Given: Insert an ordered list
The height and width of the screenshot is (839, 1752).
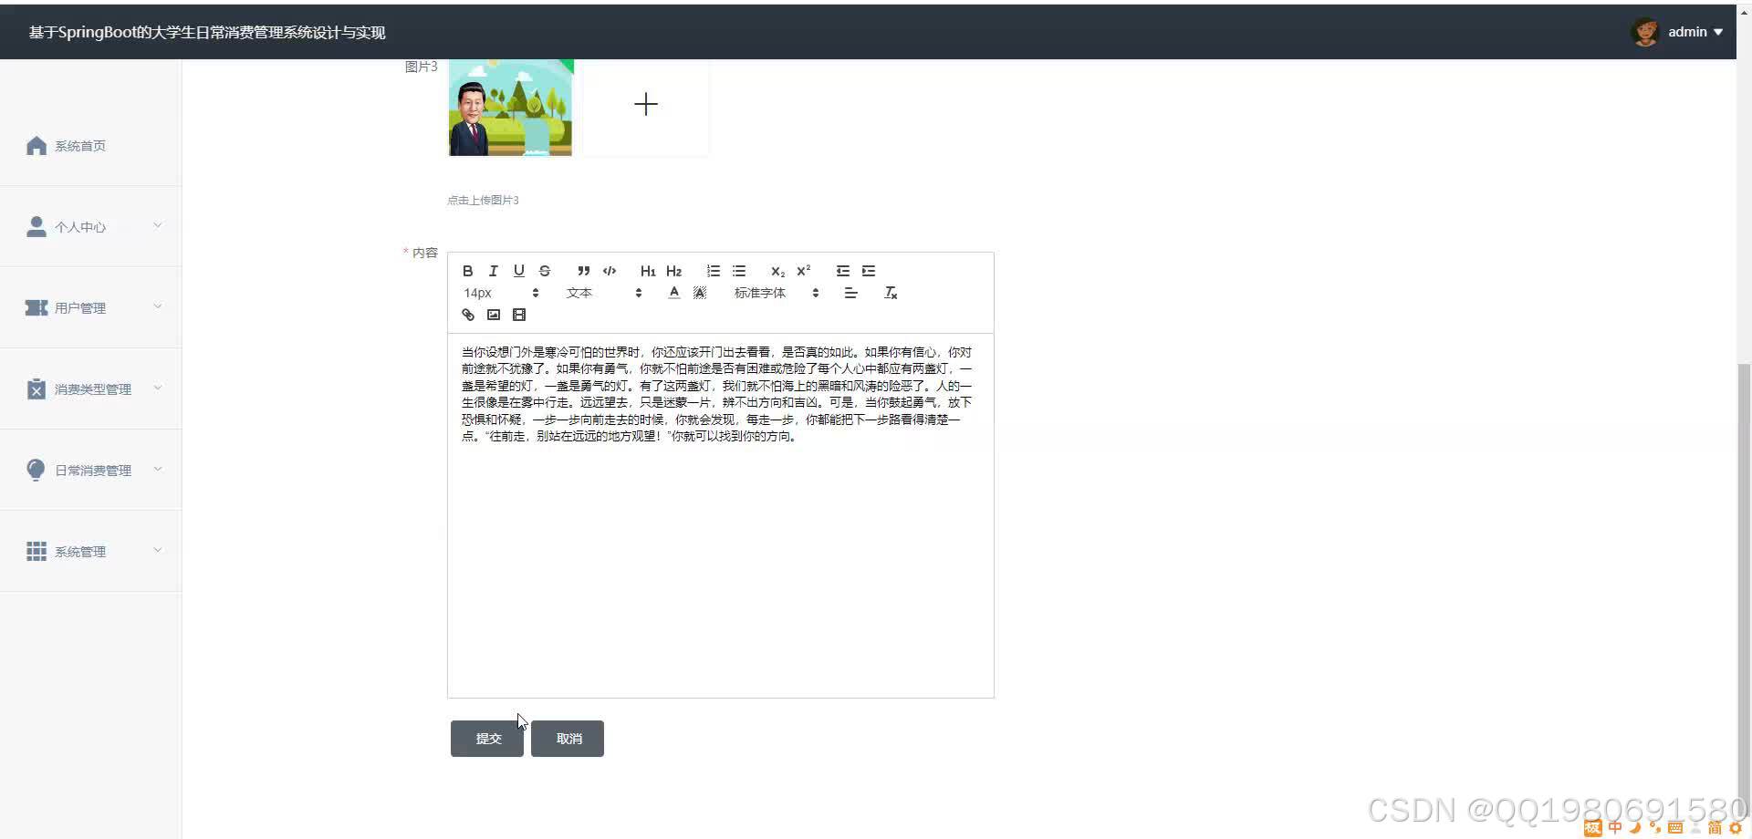Looking at the screenshot, I should point(713,270).
